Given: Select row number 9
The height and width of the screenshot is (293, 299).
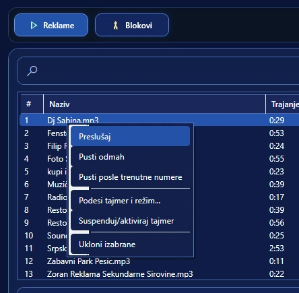Looking at the screenshot, I should tap(26, 223).
